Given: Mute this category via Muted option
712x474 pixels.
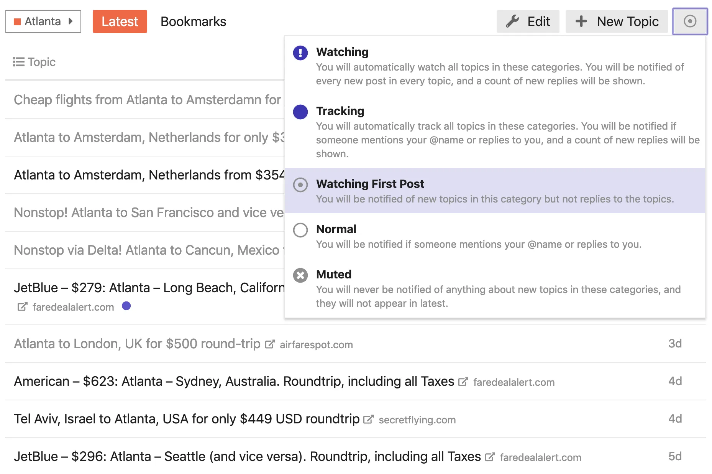Looking at the screenshot, I should [333, 275].
